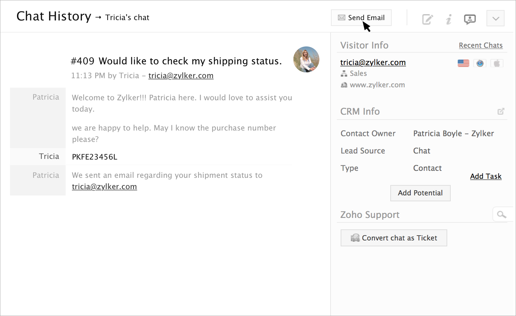
Task: Open the Recent Chats link
Action: coord(481,45)
